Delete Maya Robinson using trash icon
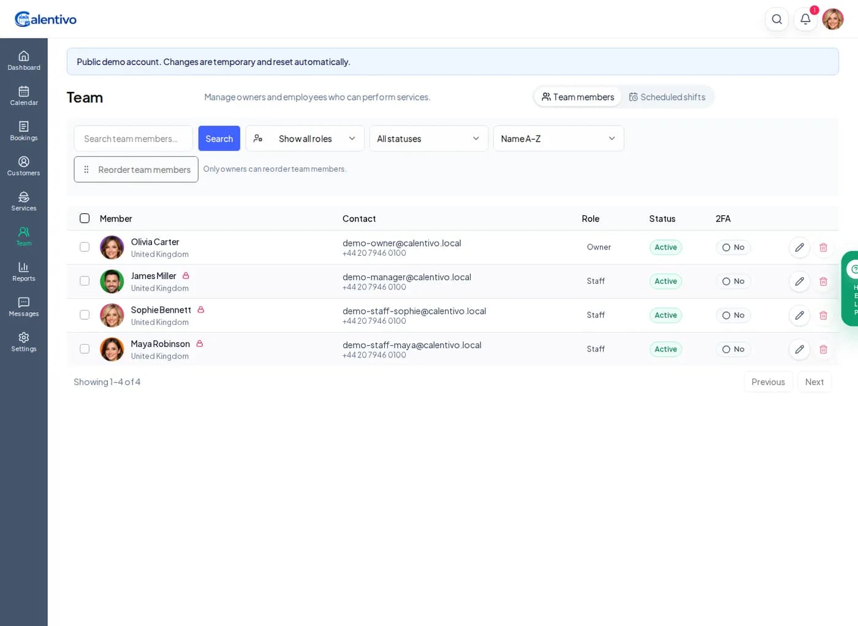This screenshot has height=626, width=858. 823,349
